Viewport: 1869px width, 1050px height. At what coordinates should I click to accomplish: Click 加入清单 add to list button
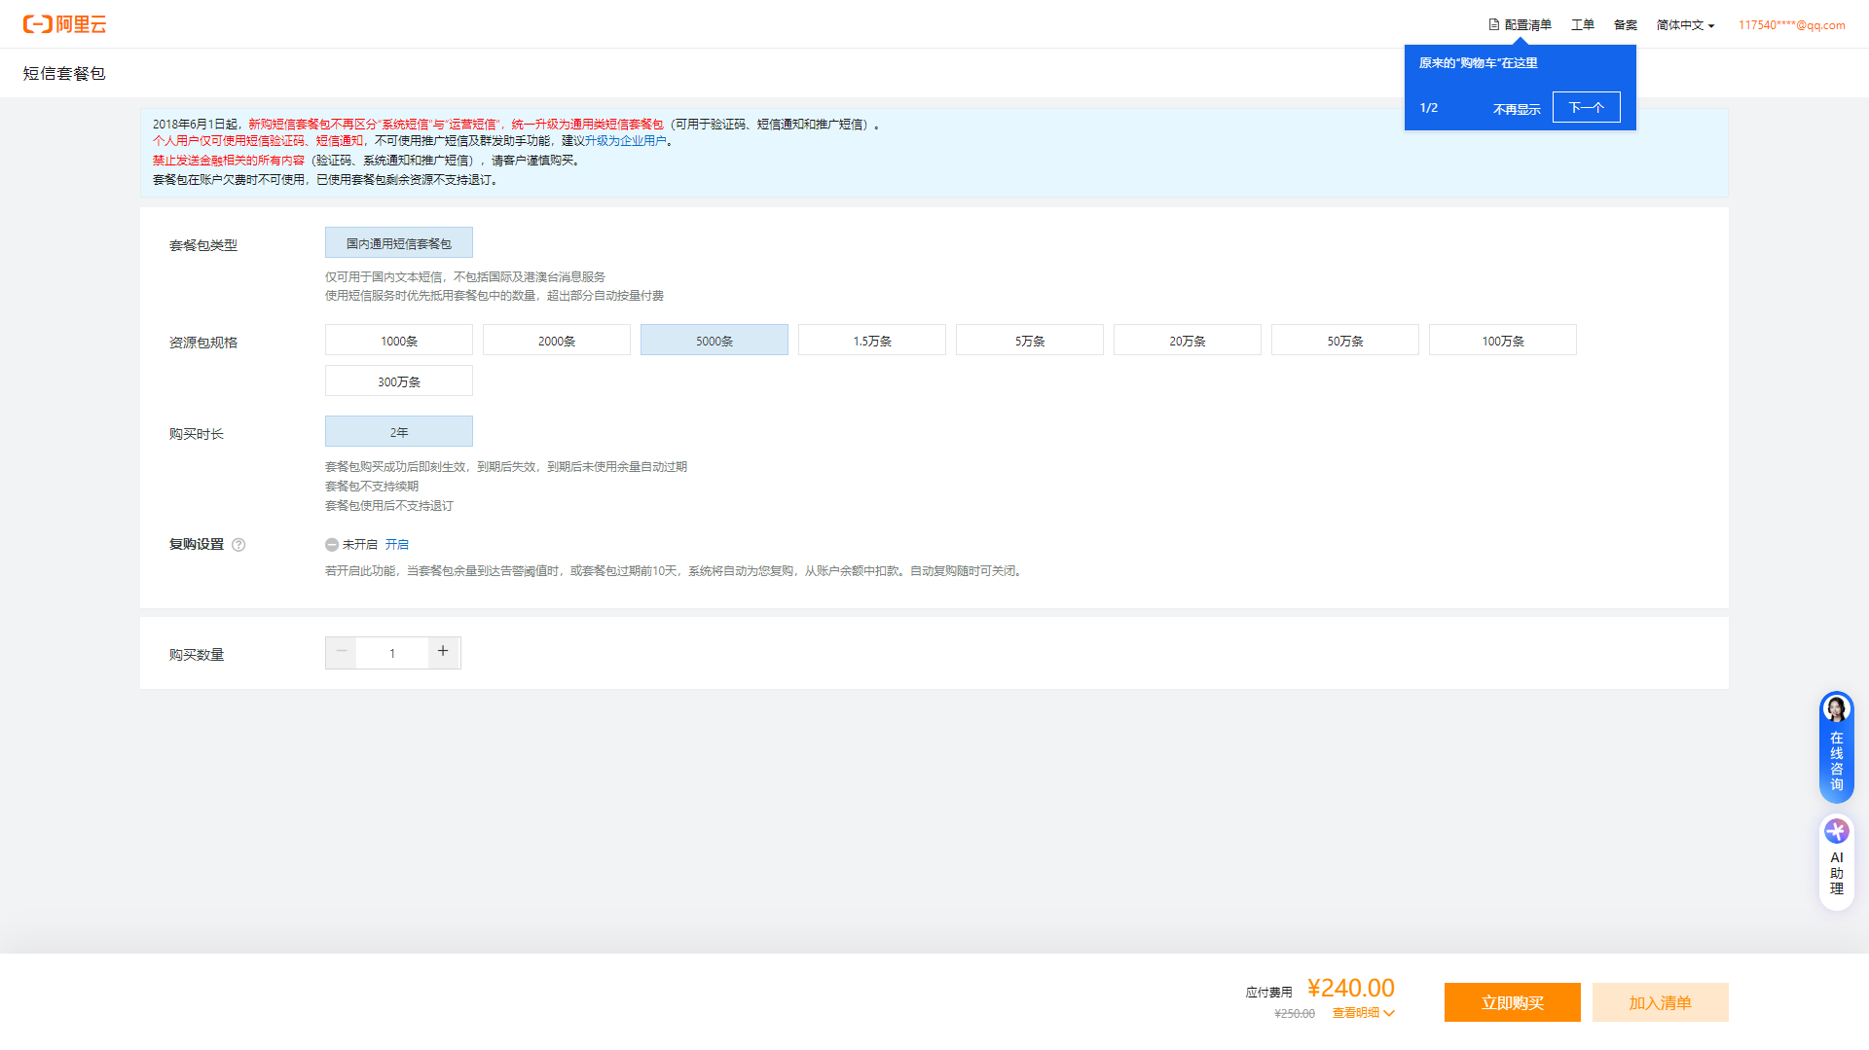click(1660, 1002)
